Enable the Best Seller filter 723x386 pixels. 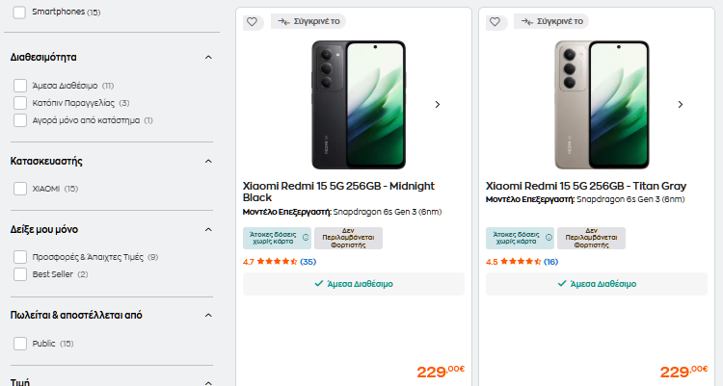pos(20,274)
